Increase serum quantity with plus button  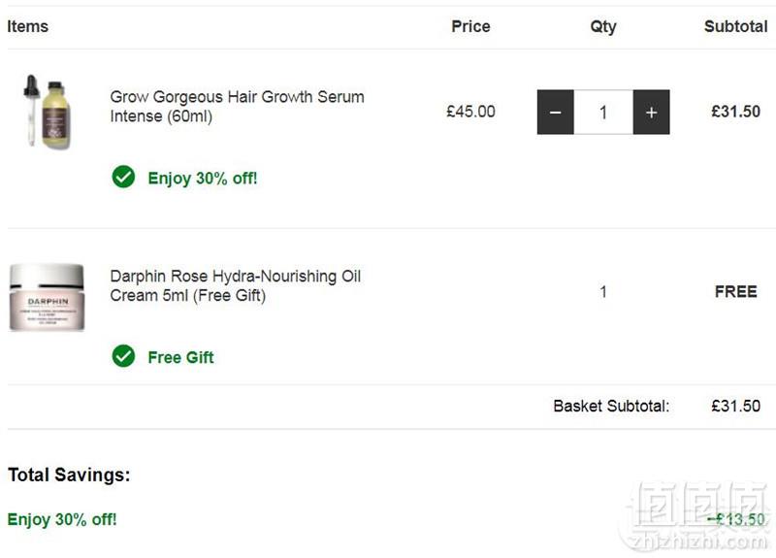[651, 112]
